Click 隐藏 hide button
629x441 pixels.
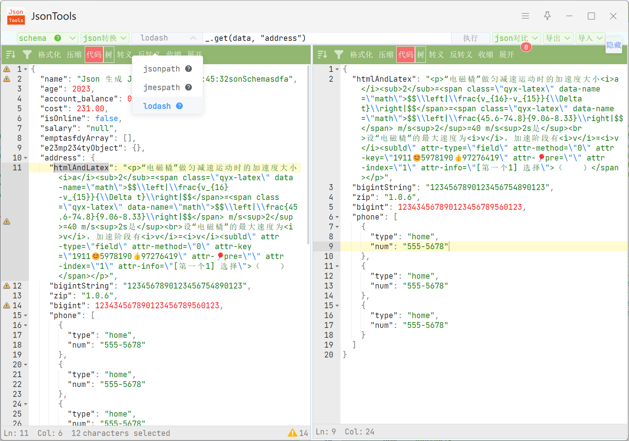[x=614, y=45]
